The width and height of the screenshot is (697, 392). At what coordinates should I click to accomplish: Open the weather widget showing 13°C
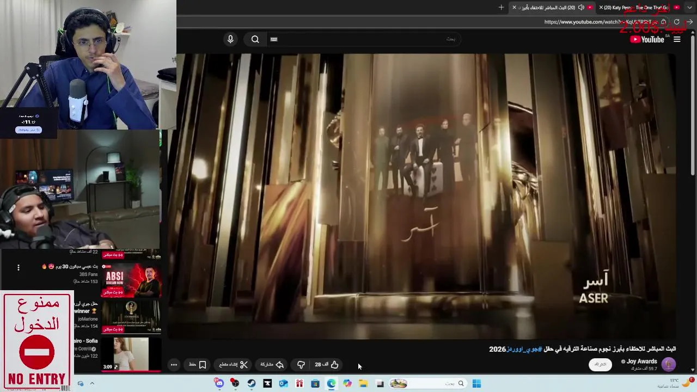[x=675, y=383]
